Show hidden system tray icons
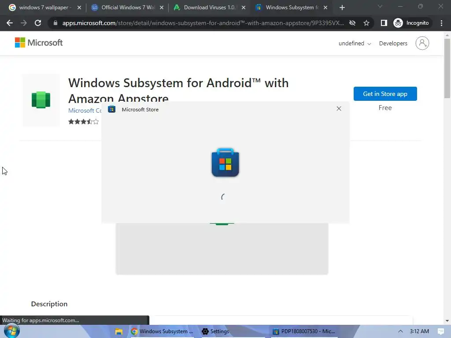Screen dimensions: 451x338 (400, 331)
